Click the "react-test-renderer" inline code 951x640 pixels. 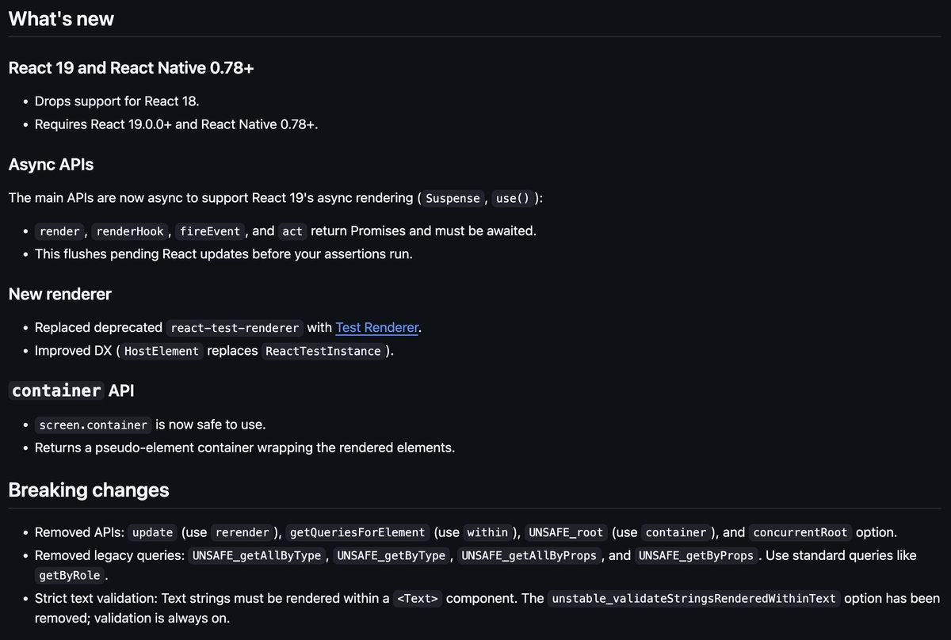pos(235,328)
